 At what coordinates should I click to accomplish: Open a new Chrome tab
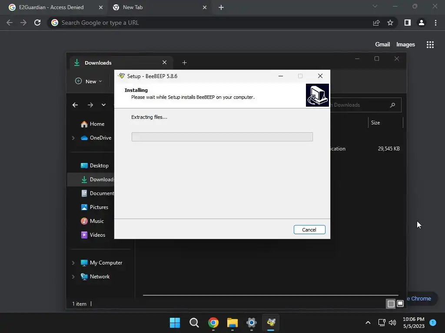(x=221, y=8)
